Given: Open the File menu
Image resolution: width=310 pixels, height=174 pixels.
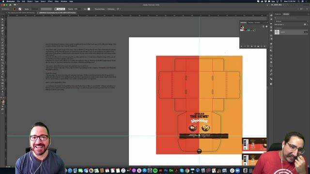Looking at the screenshot, I should 18,1.
